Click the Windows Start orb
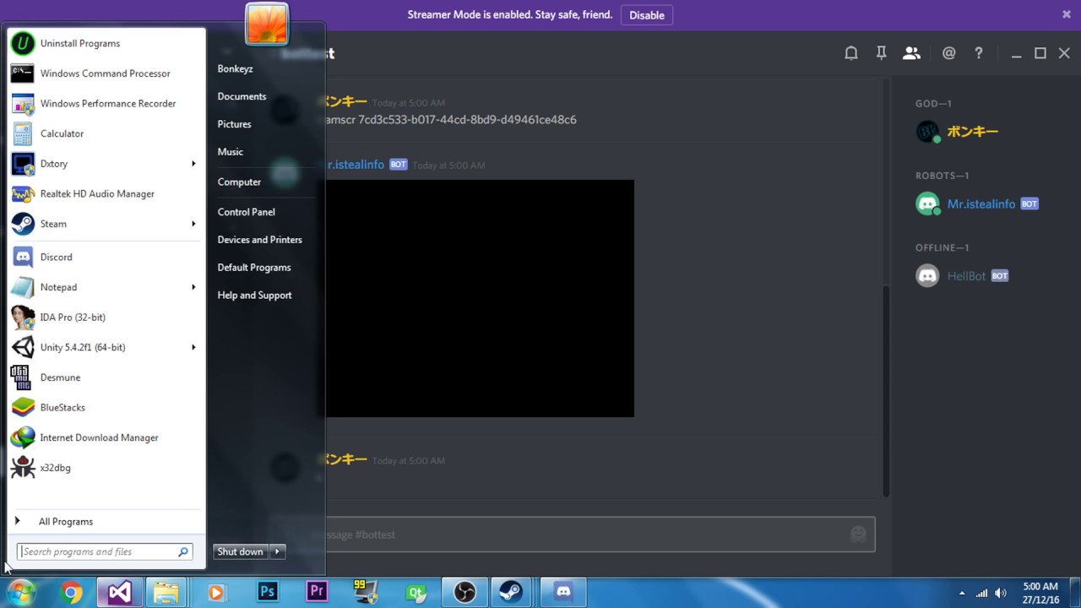Screen dimensions: 1081x608 (22, 592)
